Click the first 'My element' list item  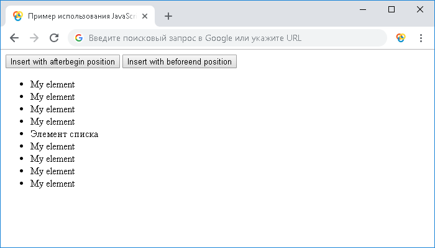pos(52,84)
